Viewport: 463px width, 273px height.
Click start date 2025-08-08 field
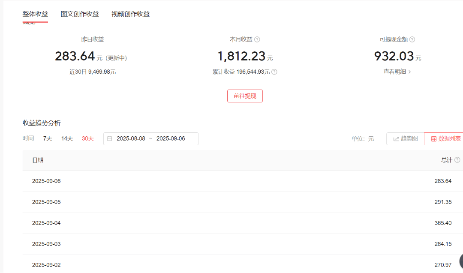pos(131,138)
